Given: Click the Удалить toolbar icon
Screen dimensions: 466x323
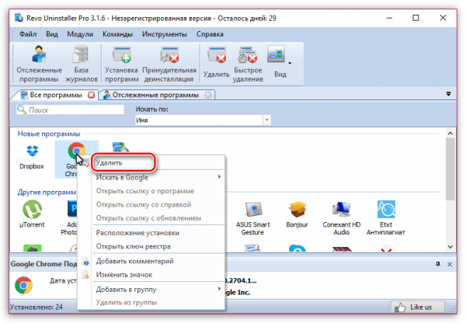Looking at the screenshot, I should coord(215,62).
